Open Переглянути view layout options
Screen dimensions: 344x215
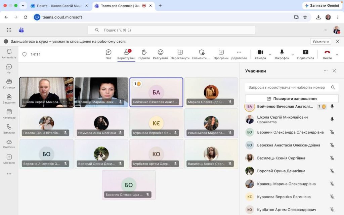(180, 54)
